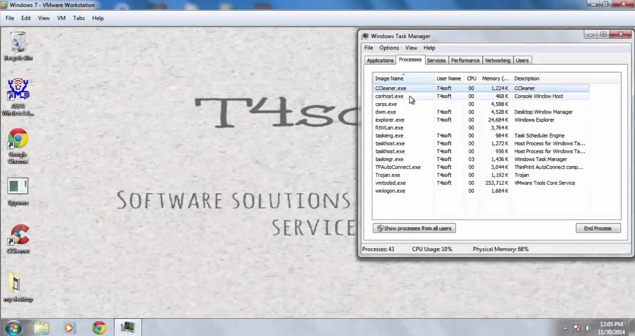Click the Task Scheduler Engine description
The height and width of the screenshot is (336, 635).
point(539,136)
